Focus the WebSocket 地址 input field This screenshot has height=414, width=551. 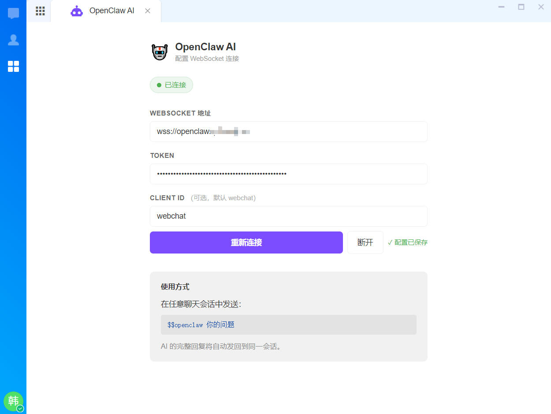click(289, 131)
